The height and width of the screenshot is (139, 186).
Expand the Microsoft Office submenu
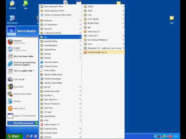[60, 41]
